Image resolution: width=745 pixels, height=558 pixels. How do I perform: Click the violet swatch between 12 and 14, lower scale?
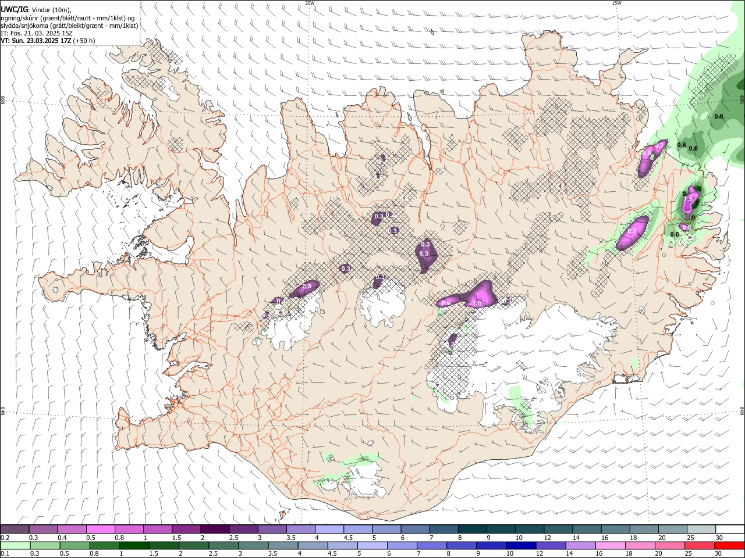point(549,545)
